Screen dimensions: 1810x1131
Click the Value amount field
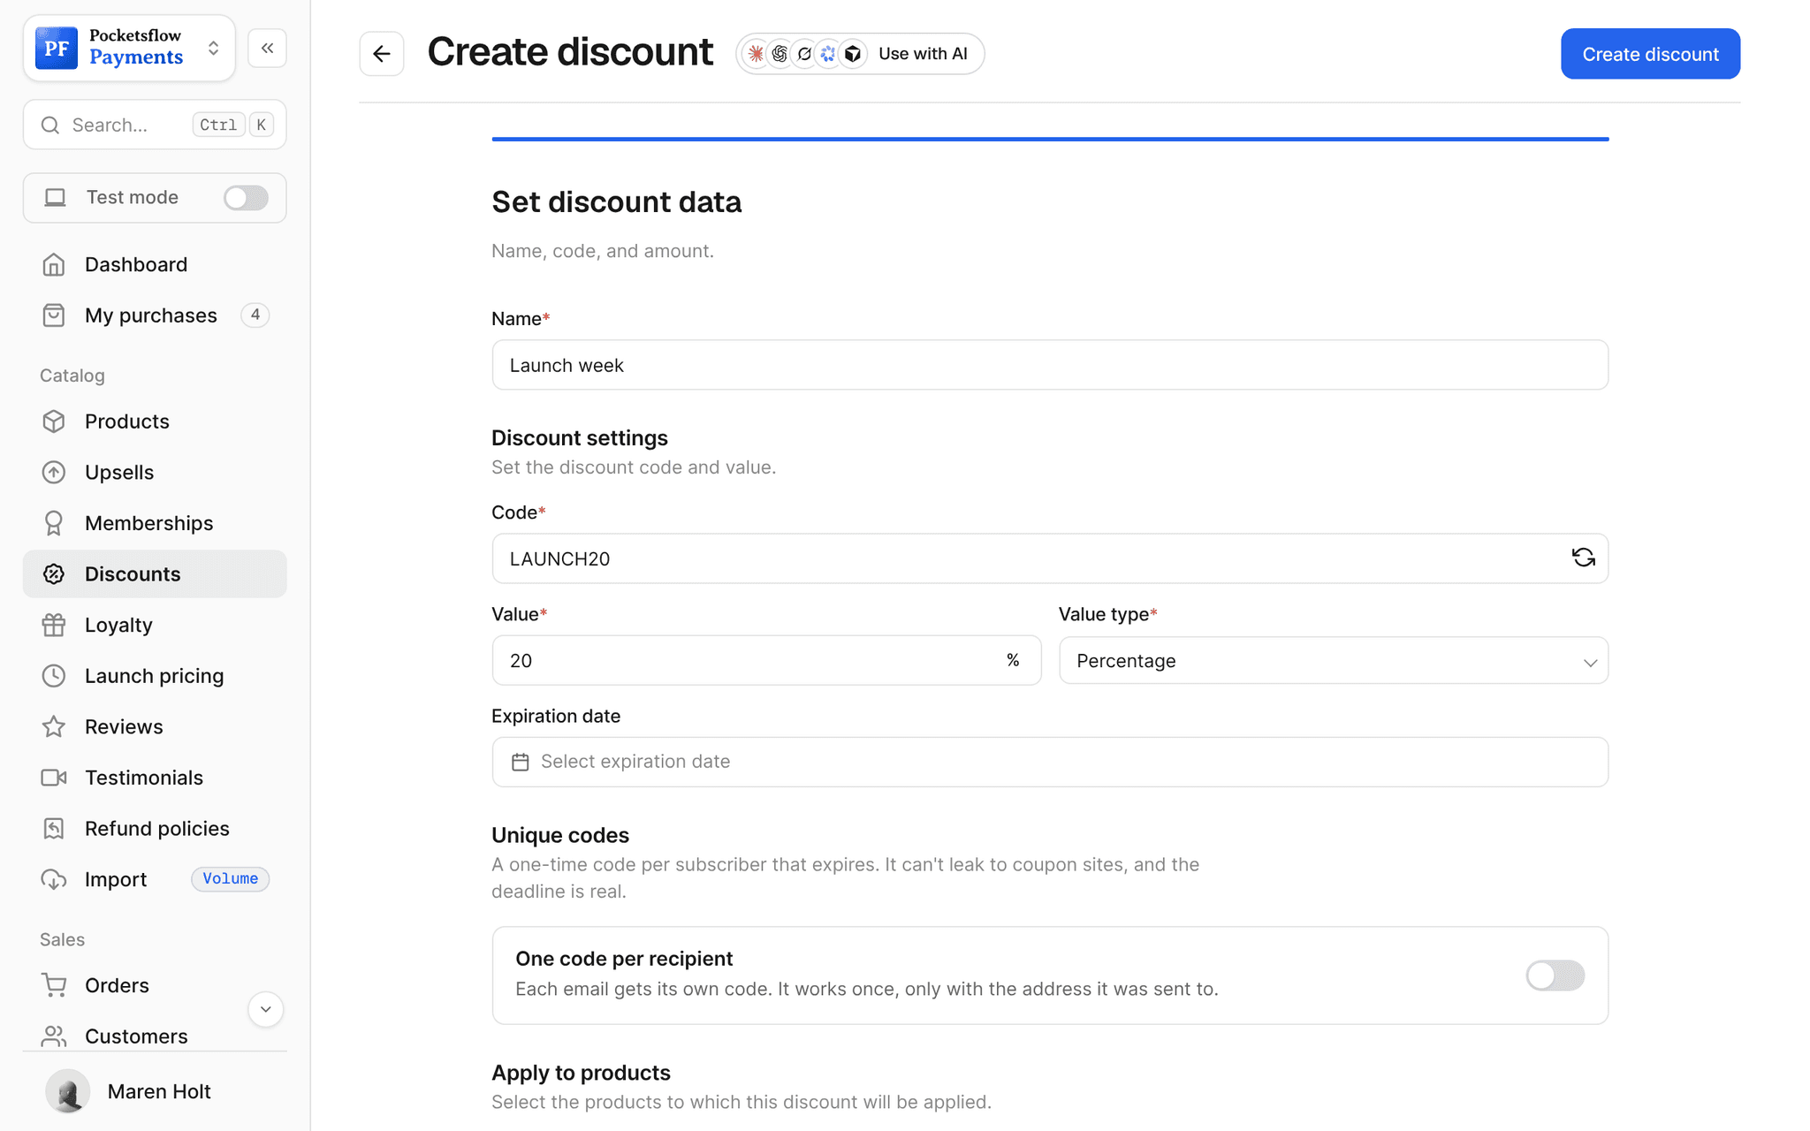coord(766,660)
